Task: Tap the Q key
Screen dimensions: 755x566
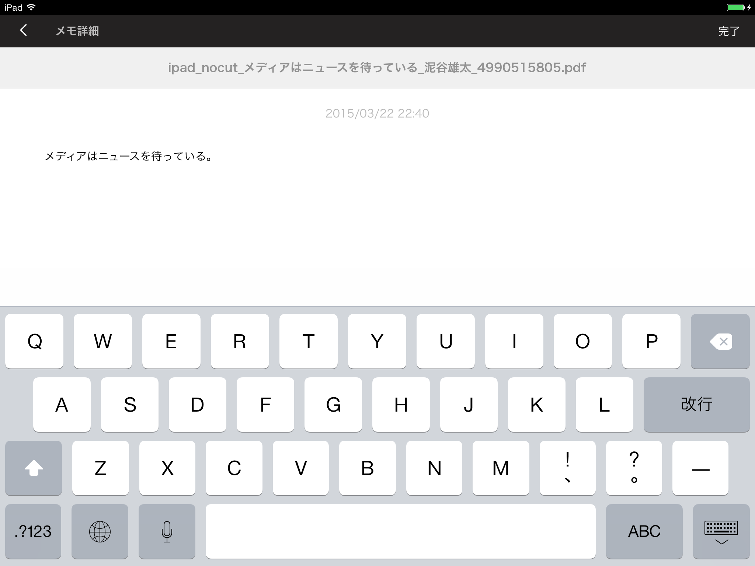Action: pyautogui.click(x=34, y=341)
